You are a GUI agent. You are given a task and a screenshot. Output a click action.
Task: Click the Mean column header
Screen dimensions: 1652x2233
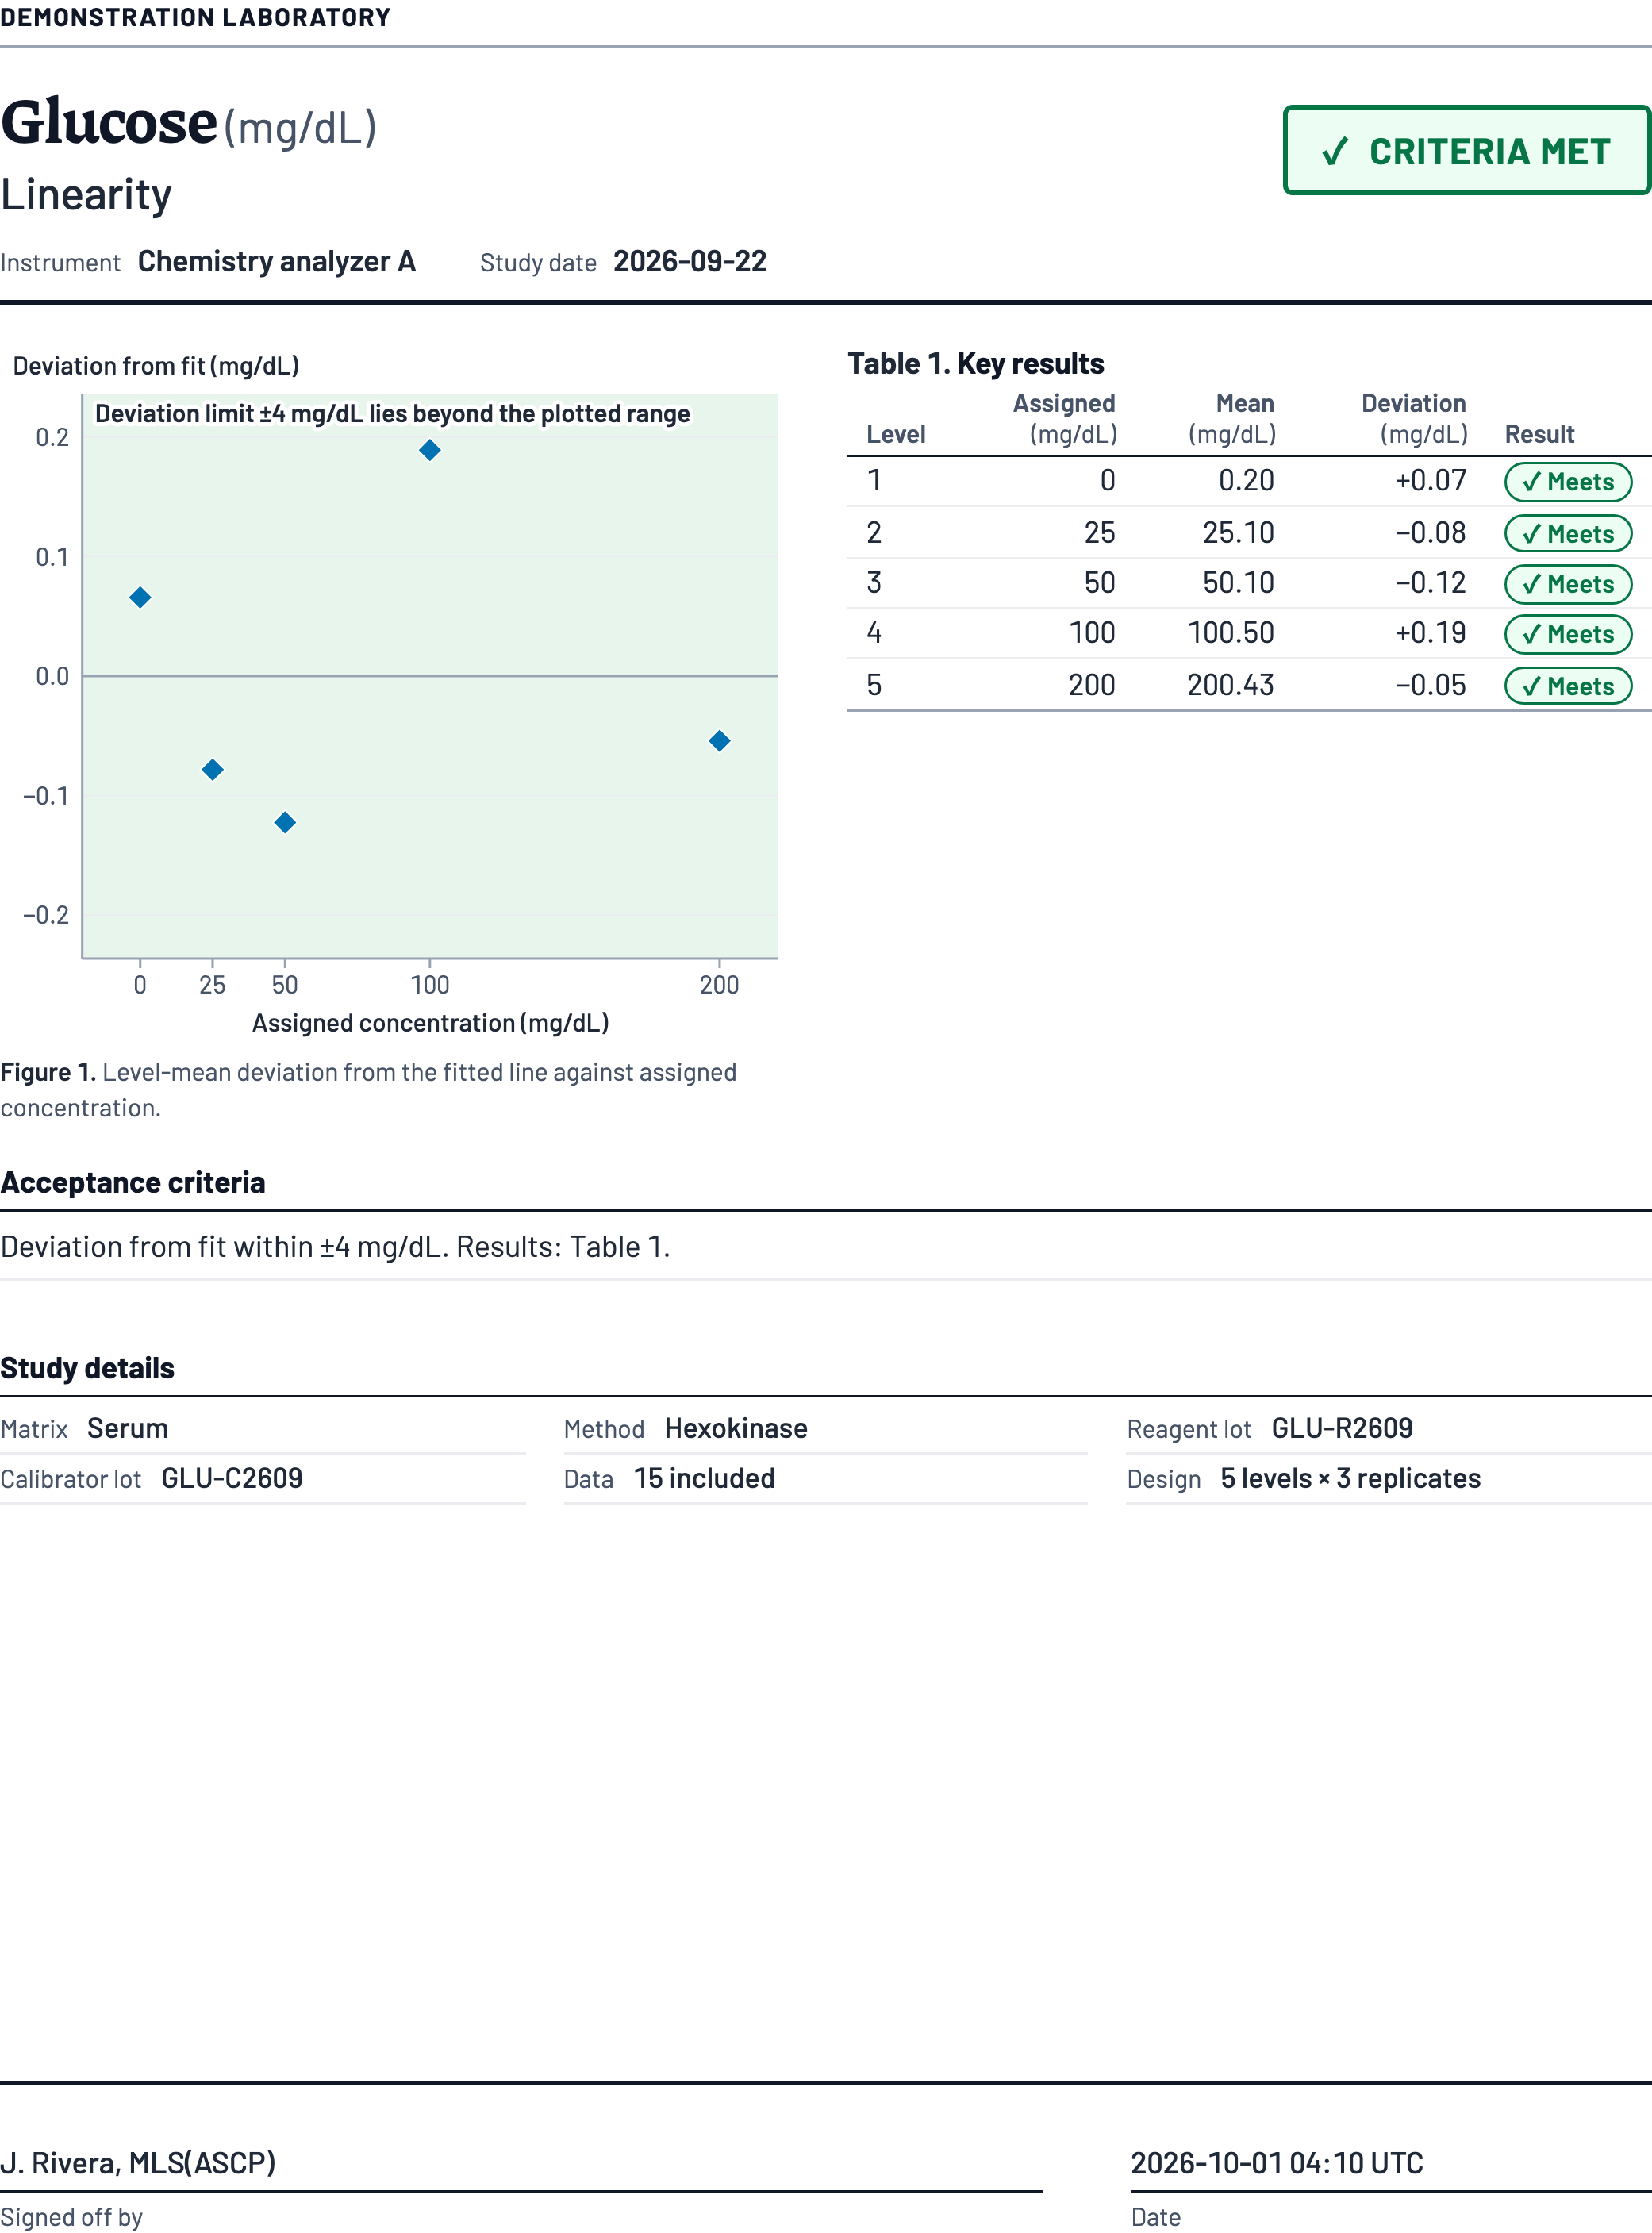click(x=1232, y=418)
